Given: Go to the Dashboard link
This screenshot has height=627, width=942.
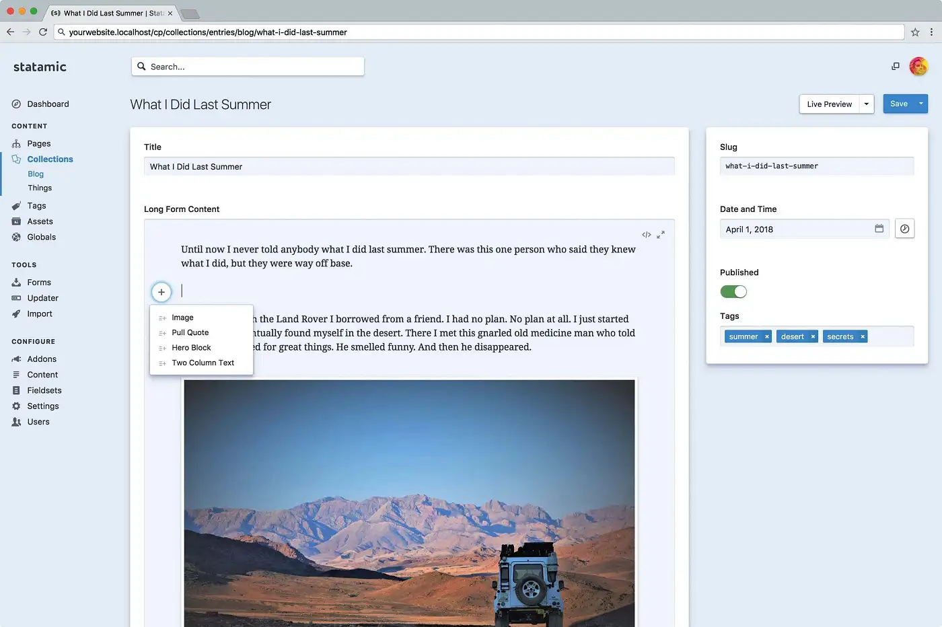Looking at the screenshot, I should tap(48, 104).
